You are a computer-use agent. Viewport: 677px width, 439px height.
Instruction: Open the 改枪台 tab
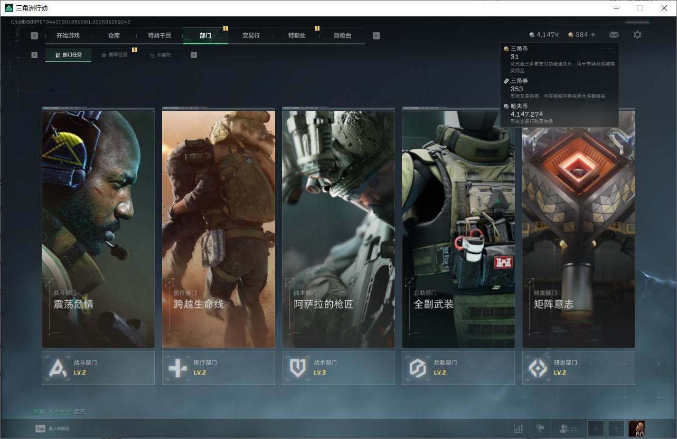point(342,36)
